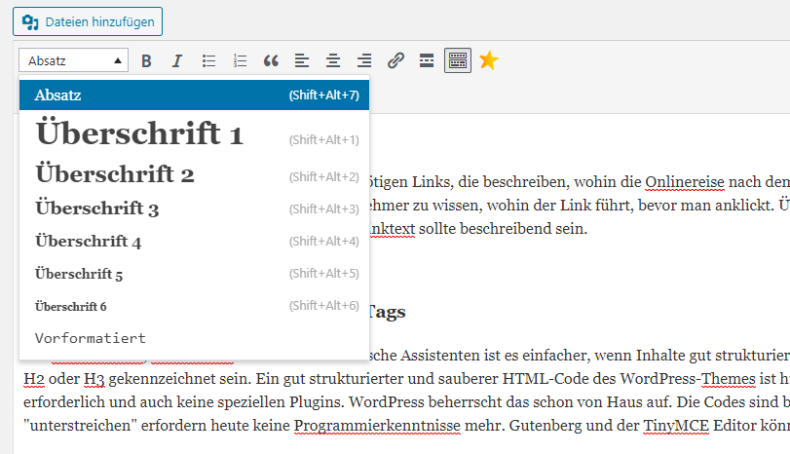This screenshot has width=790, height=454.
Task: Toggle the toolbar kitchen sink
Action: coord(458,61)
